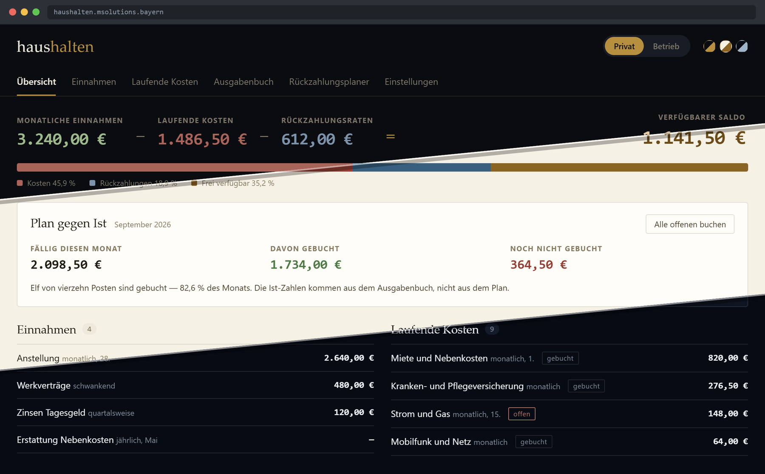Click the red Kosten segment of the bar
Image resolution: width=765 pixels, height=474 pixels.
pyautogui.click(x=184, y=167)
